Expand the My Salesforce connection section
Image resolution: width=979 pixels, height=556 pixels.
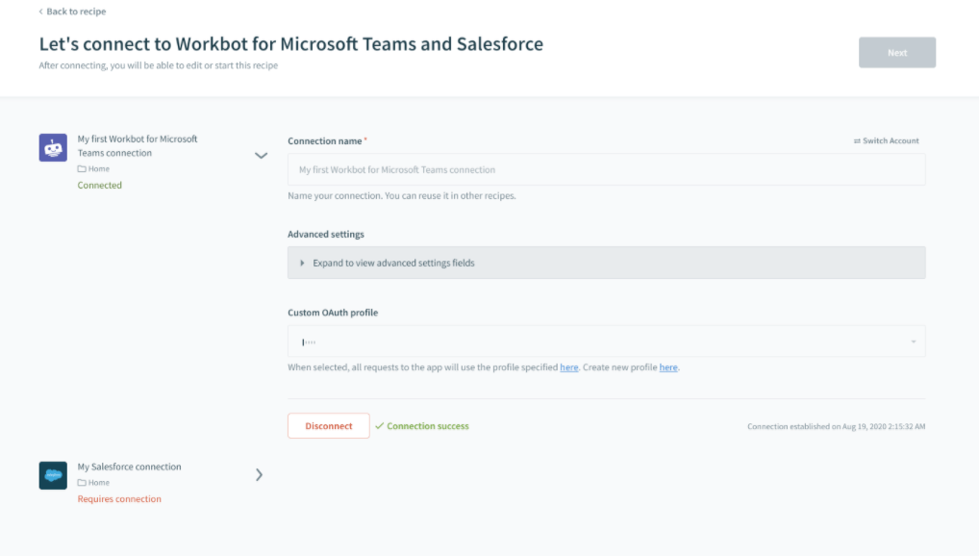click(x=259, y=474)
